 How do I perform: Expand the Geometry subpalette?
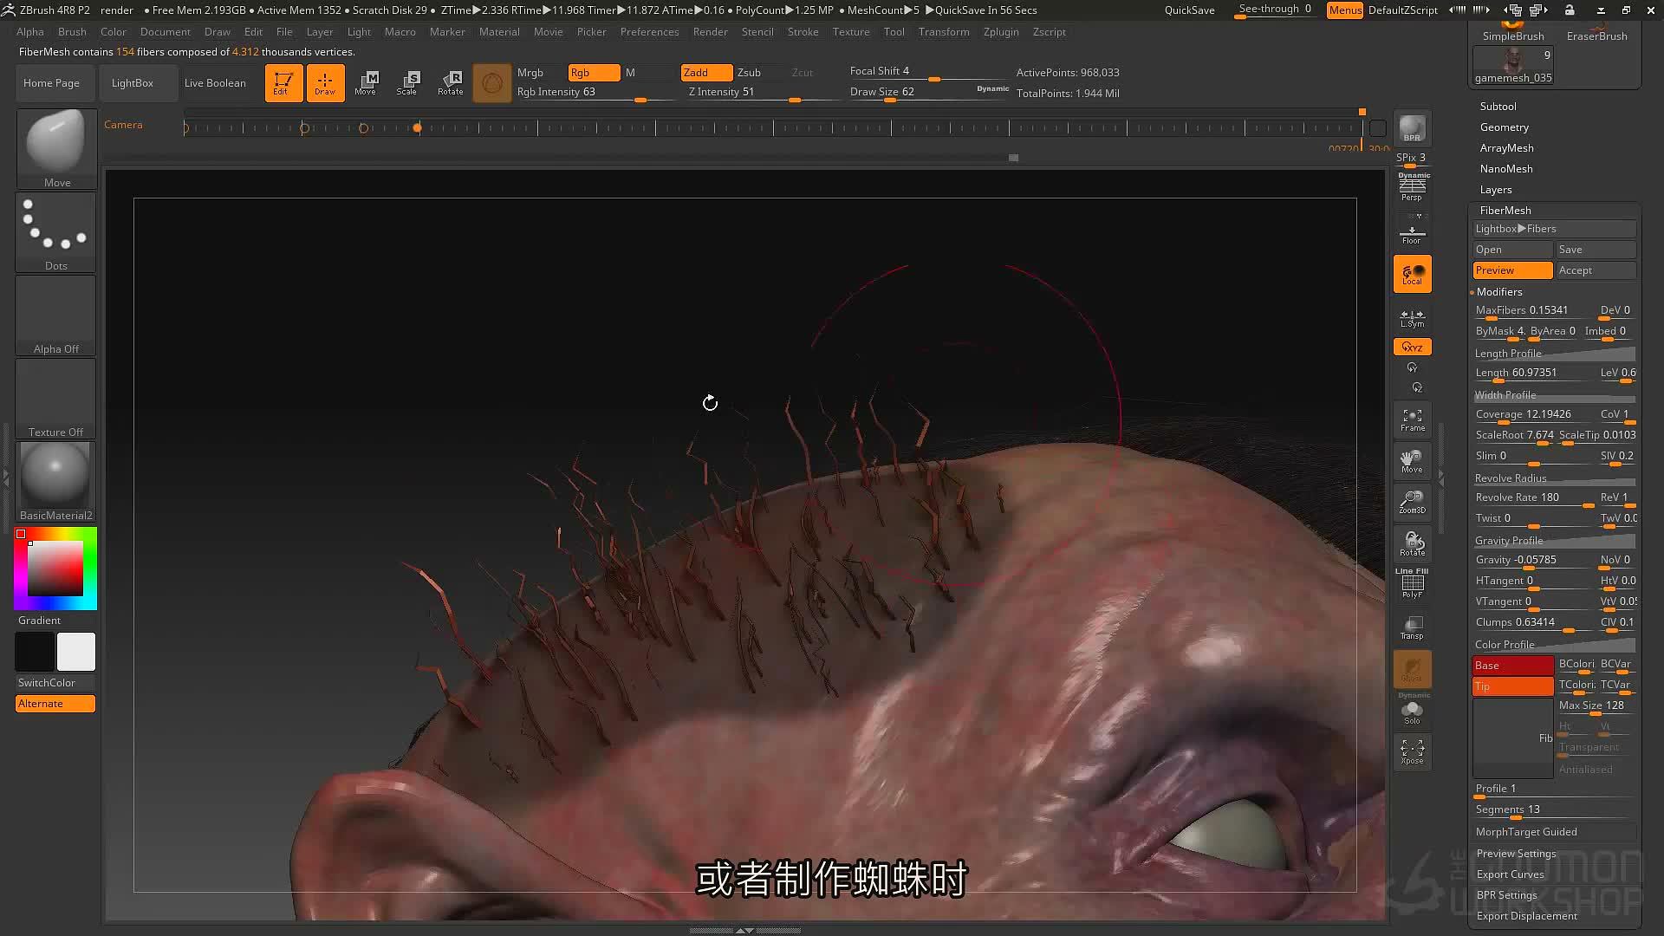[1504, 127]
